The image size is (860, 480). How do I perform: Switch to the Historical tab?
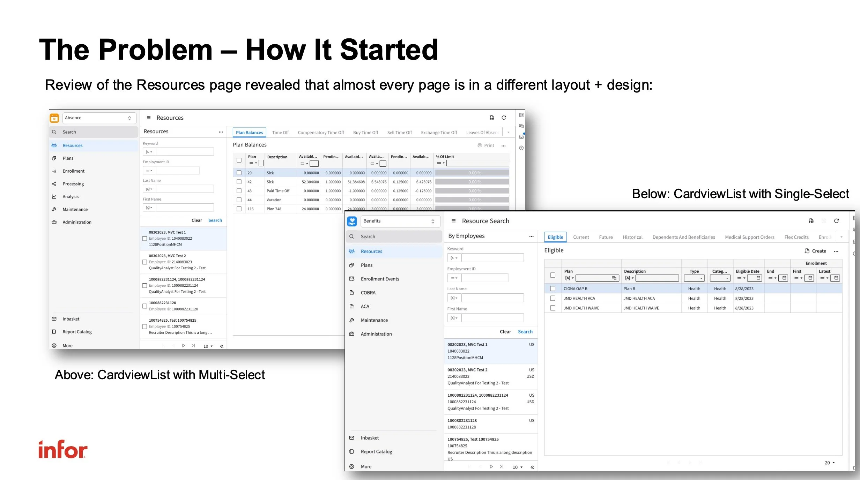tap(632, 237)
